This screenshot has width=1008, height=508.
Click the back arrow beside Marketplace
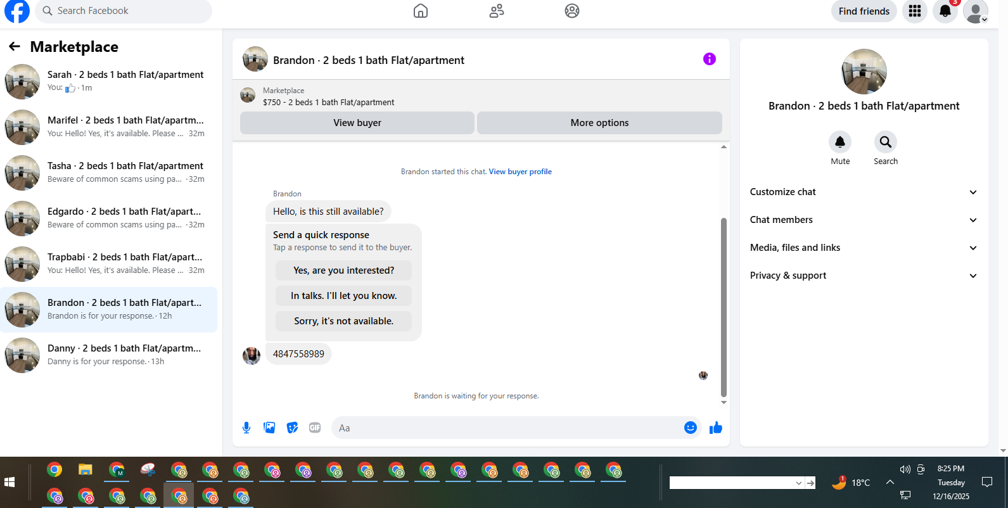(15, 46)
